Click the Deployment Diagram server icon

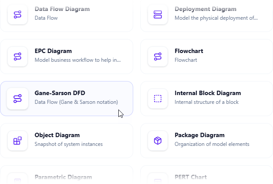158,14
